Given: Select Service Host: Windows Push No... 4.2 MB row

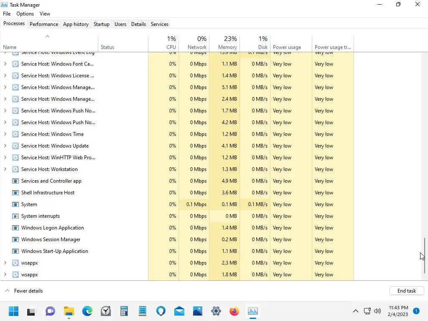Looking at the screenshot, I should tap(177, 122).
